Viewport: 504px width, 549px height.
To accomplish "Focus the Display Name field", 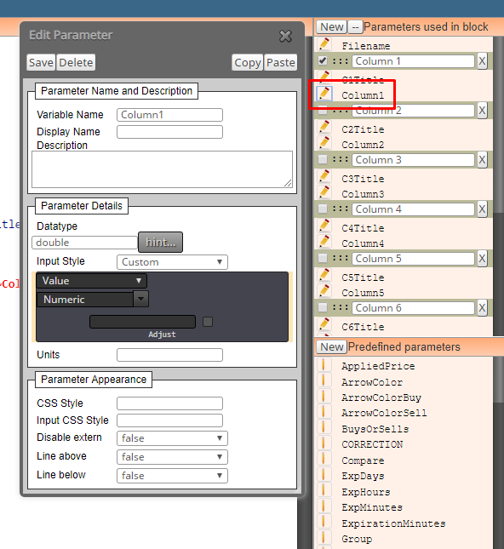I will point(170,132).
